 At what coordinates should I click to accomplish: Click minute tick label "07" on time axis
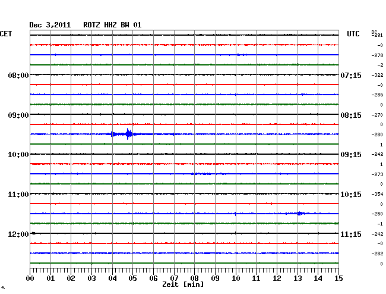pos(174,279)
